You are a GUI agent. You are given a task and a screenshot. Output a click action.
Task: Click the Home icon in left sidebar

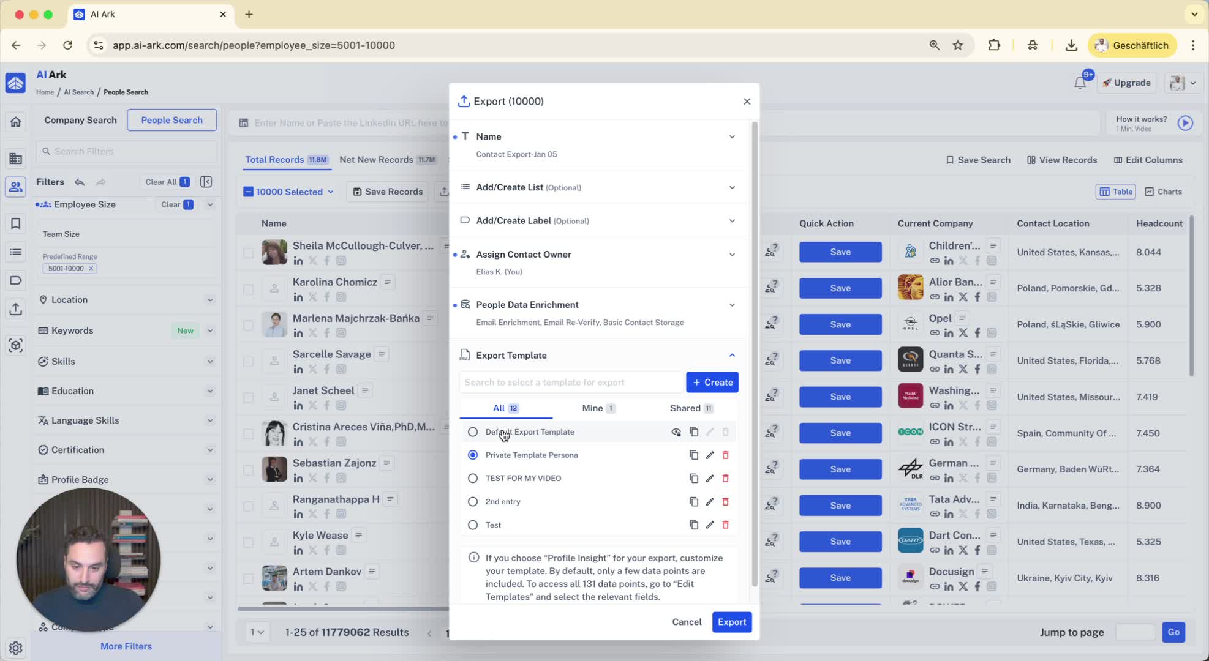point(16,122)
